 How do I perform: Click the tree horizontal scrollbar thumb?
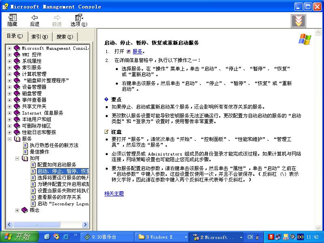point(36,225)
